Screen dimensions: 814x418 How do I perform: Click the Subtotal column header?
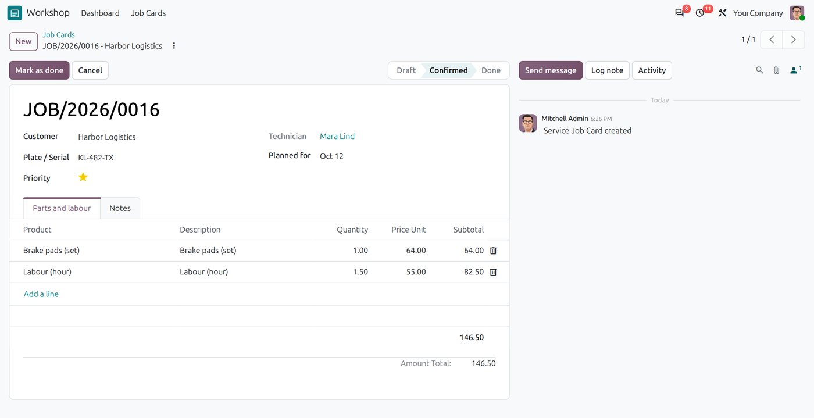pyautogui.click(x=469, y=230)
